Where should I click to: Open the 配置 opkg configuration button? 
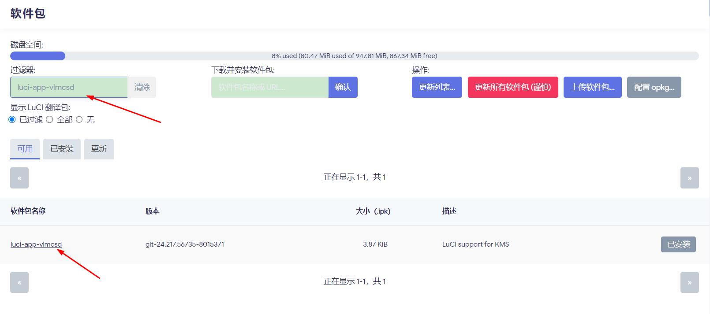tap(654, 87)
